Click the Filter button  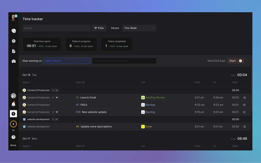coord(99,28)
